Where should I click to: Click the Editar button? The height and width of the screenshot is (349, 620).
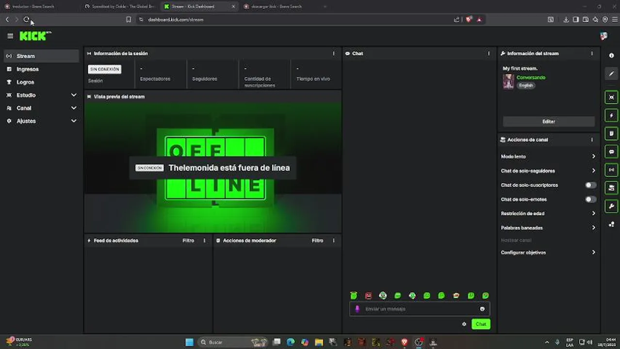pyautogui.click(x=549, y=121)
